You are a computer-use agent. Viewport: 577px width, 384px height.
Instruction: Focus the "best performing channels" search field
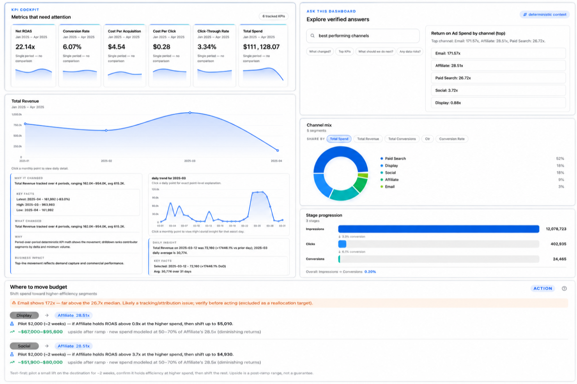[363, 36]
